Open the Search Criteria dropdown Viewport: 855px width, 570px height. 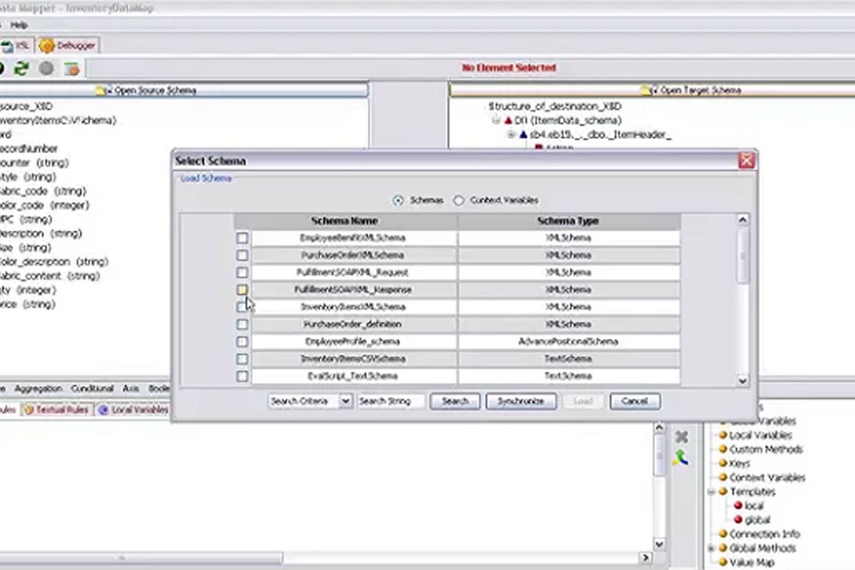(x=346, y=401)
